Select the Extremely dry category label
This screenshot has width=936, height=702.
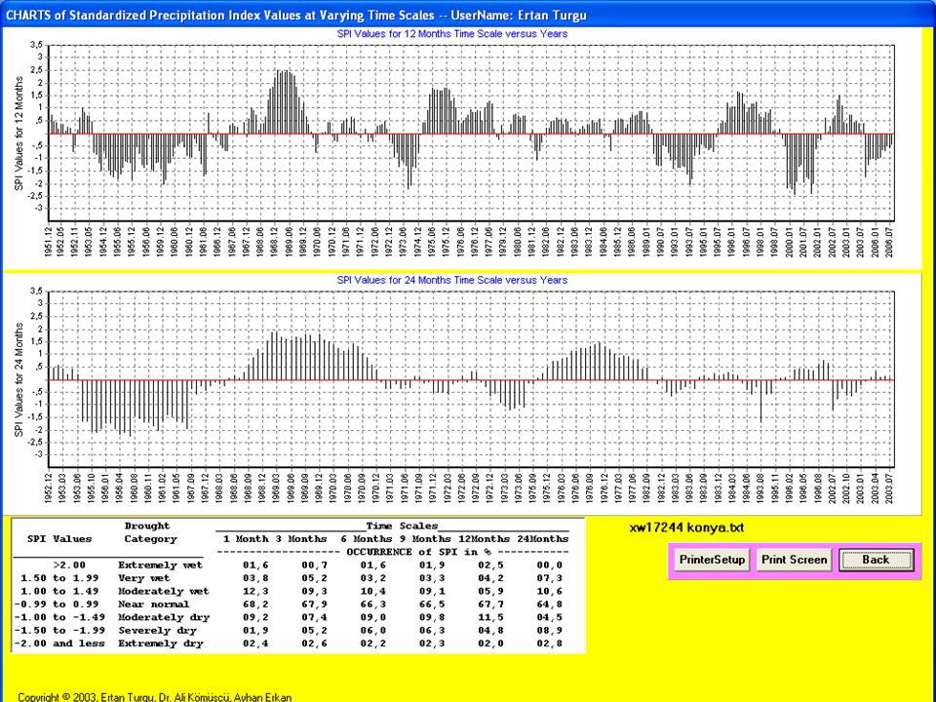pos(160,644)
